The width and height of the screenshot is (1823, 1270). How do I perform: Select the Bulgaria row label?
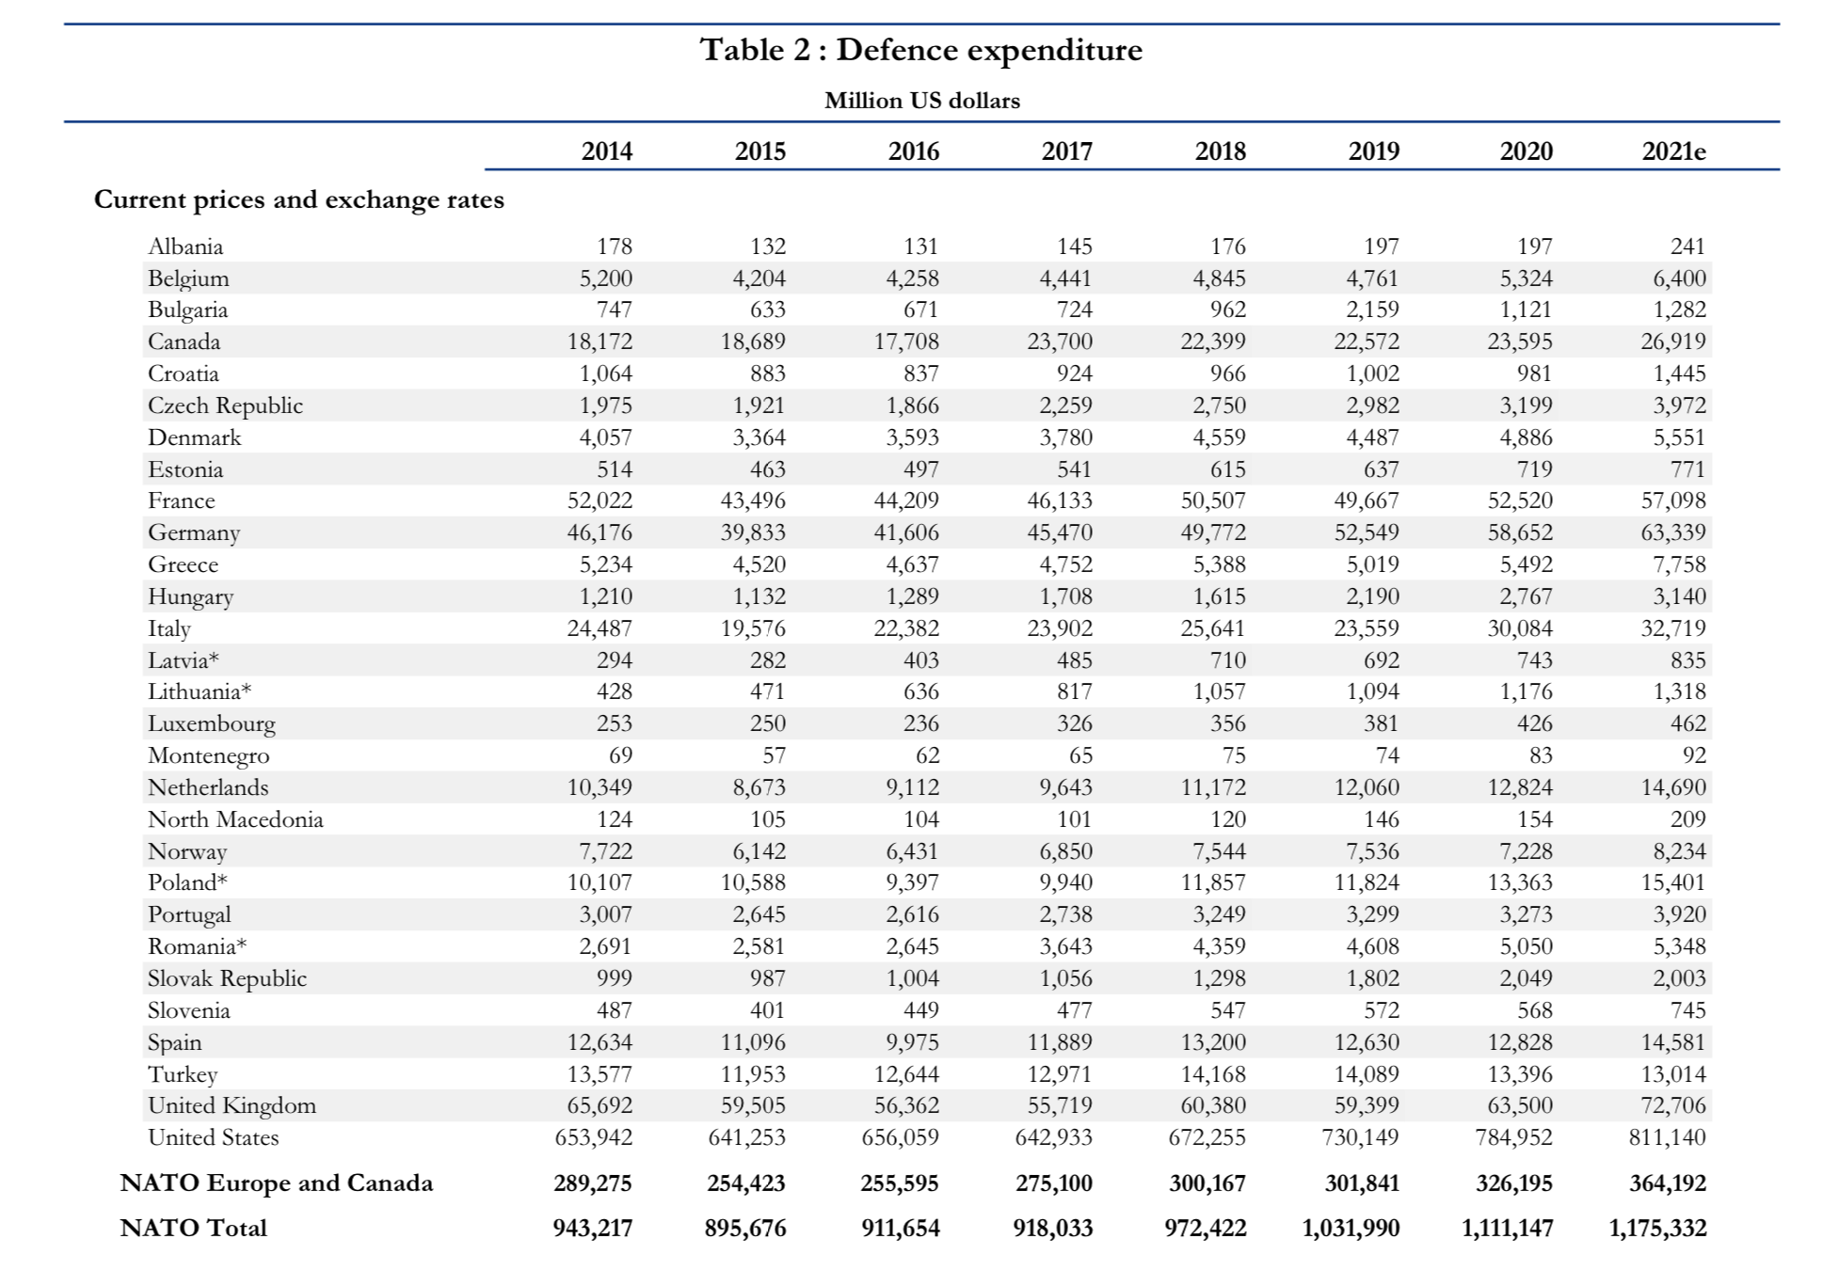[x=187, y=310]
